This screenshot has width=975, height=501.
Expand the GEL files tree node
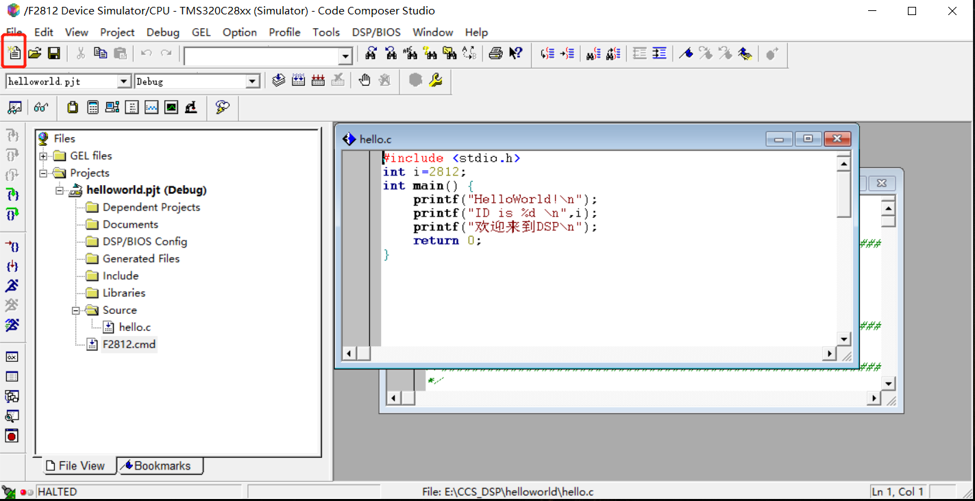click(43, 156)
